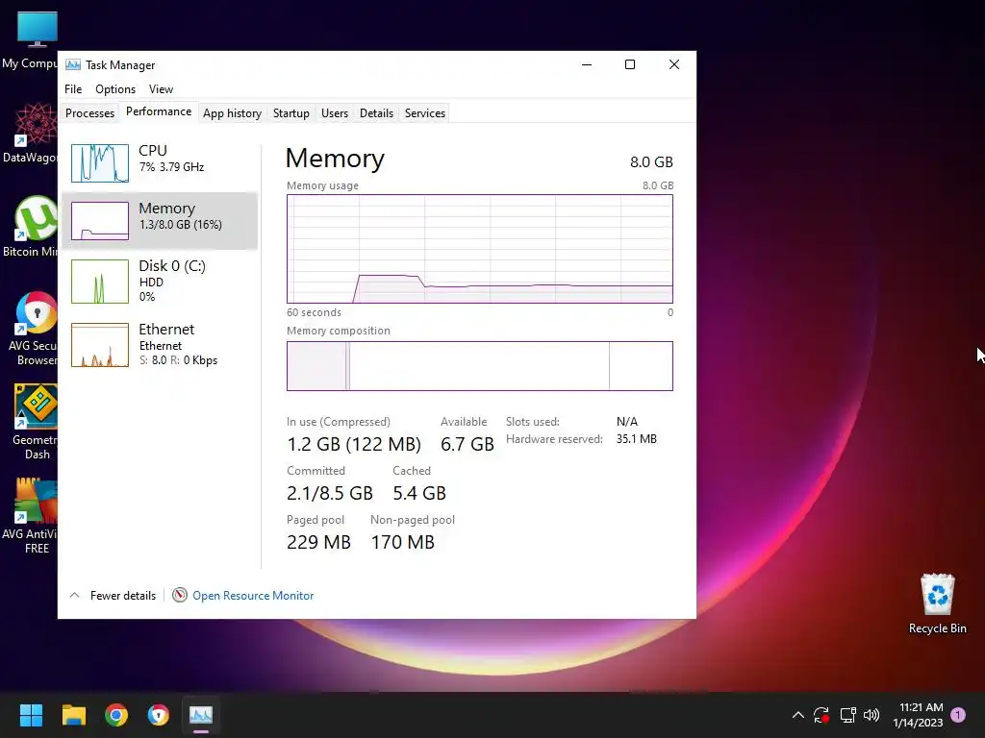Launch Google Chrome from taskbar
The width and height of the screenshot is (985, 738).
(116, 715)
